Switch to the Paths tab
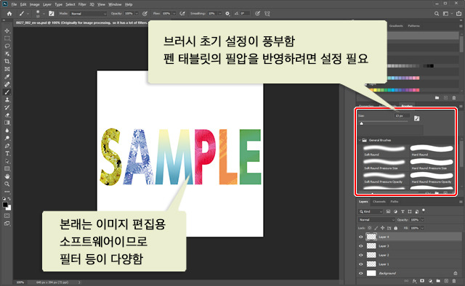 394,202
